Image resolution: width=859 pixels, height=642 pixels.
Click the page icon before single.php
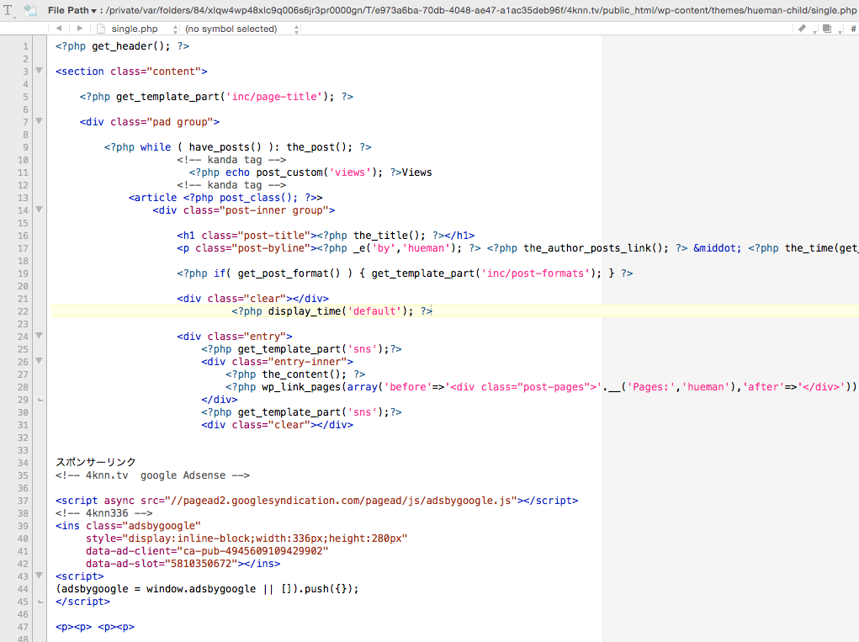pyautogui.click(x=101, y=29)
